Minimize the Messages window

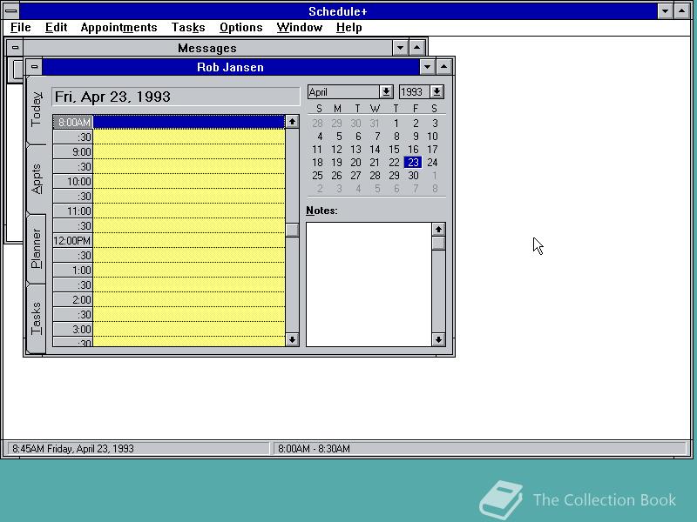400,48
